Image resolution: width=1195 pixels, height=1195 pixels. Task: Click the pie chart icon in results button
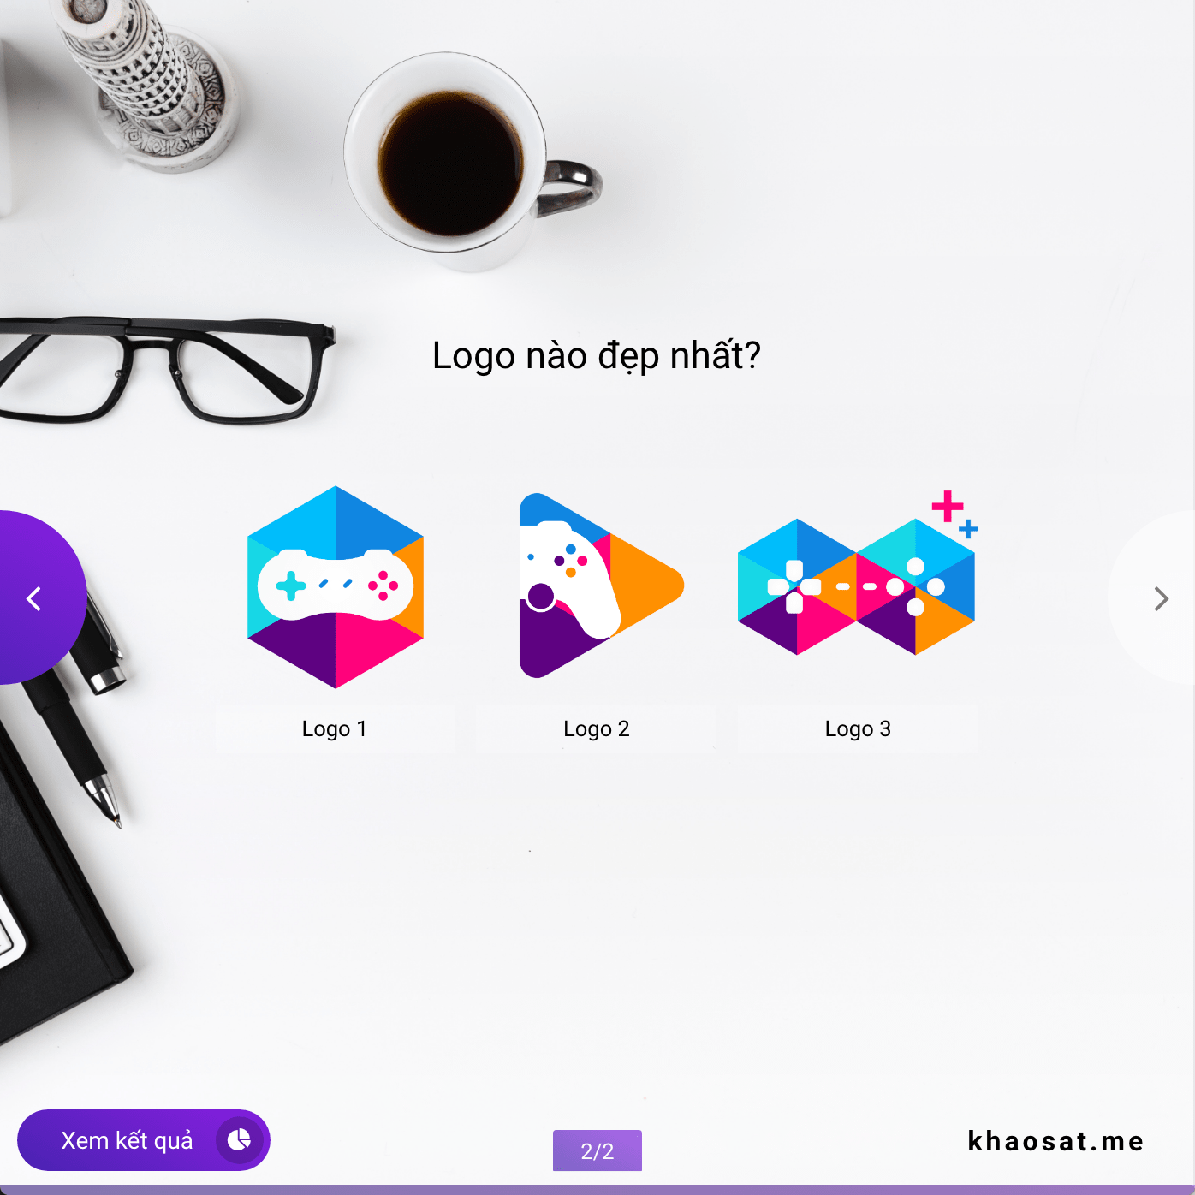pos(239,1139)
